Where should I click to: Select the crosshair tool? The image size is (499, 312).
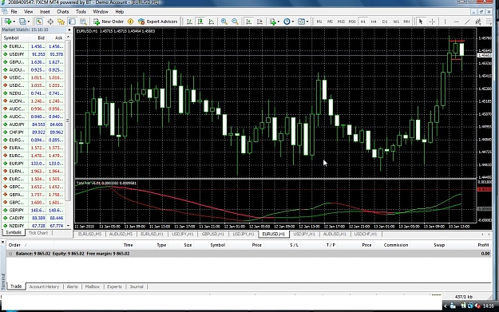(x=432, y=22)
